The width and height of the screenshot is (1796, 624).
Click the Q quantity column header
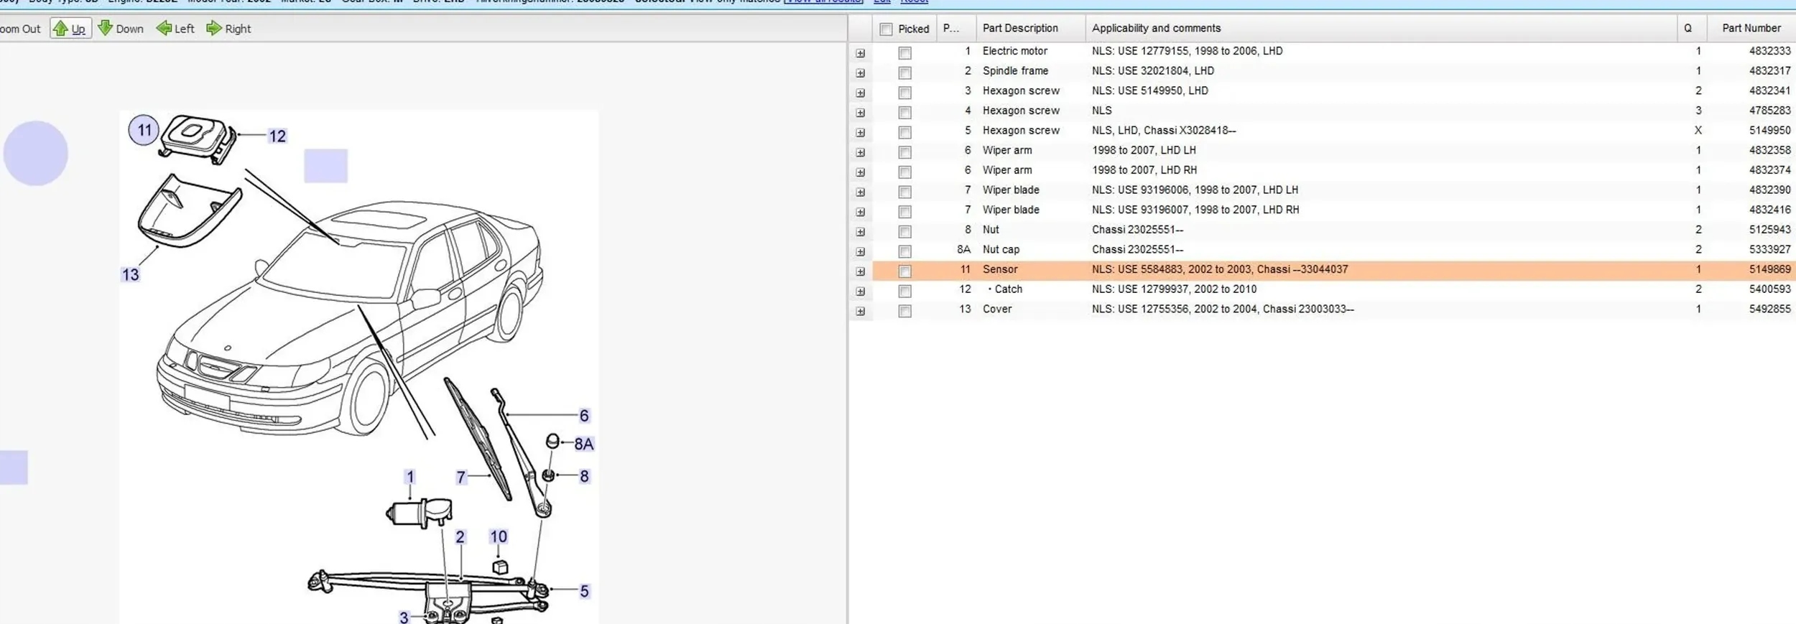(x=1692, y=29)
